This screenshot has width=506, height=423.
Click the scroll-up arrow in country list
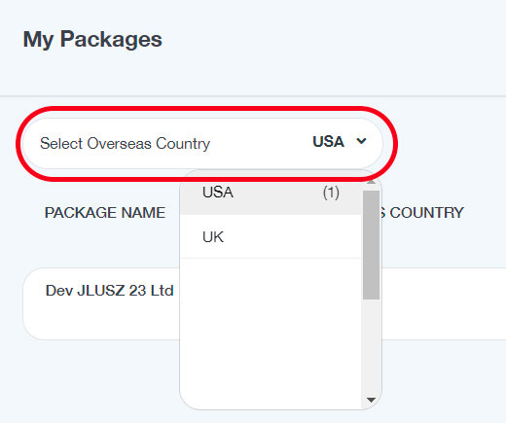click(x=371, y=182)
